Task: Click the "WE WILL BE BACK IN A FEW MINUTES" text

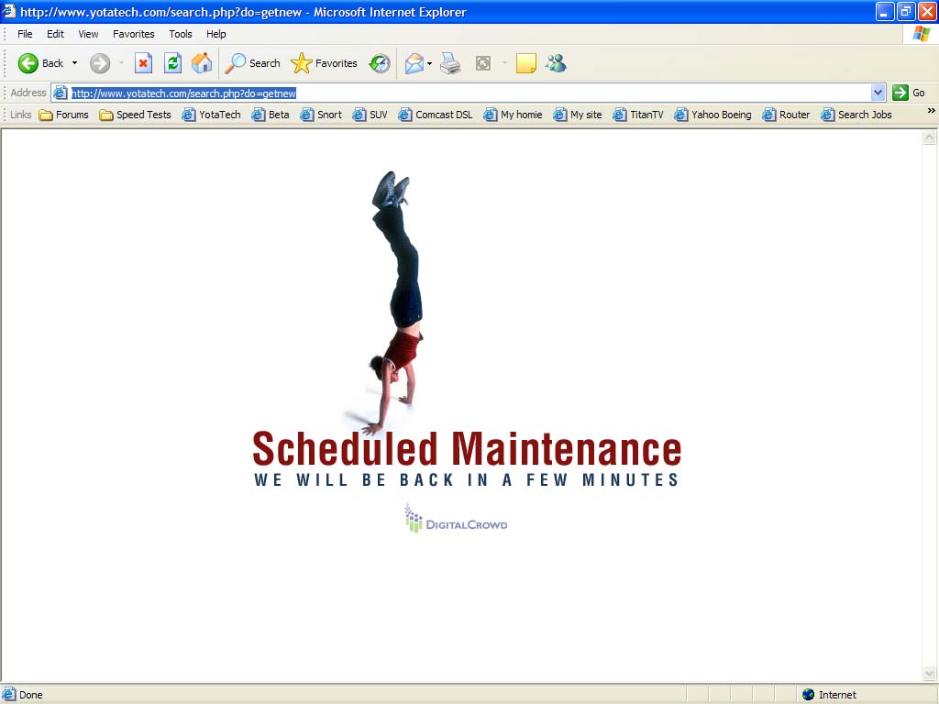Action: [467, 480]
